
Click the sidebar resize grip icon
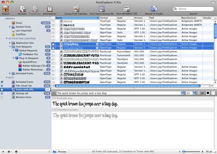[x=49, y=152]
